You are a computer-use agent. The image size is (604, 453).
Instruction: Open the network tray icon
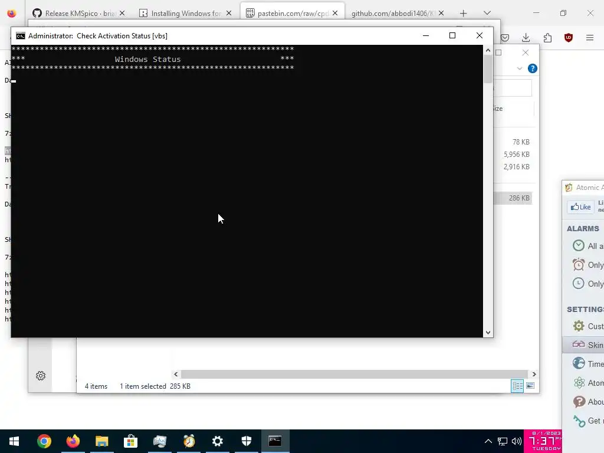(503, 441)
